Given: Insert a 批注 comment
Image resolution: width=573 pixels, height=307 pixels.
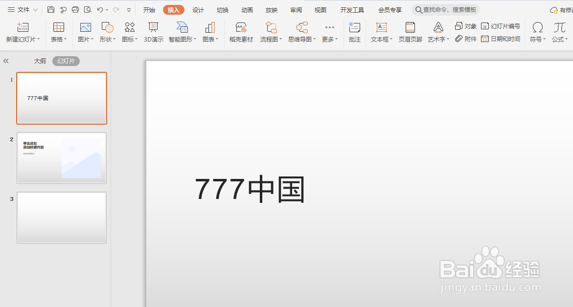Looking at the screenshot, I should pyautogui.click(x=354, y=32).
